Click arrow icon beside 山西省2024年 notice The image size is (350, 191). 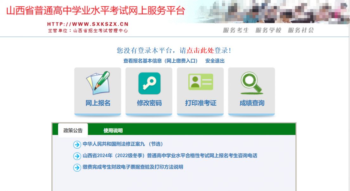(77, 156)
